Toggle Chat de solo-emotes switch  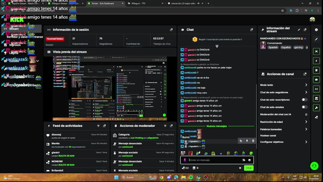pos(305,107)
